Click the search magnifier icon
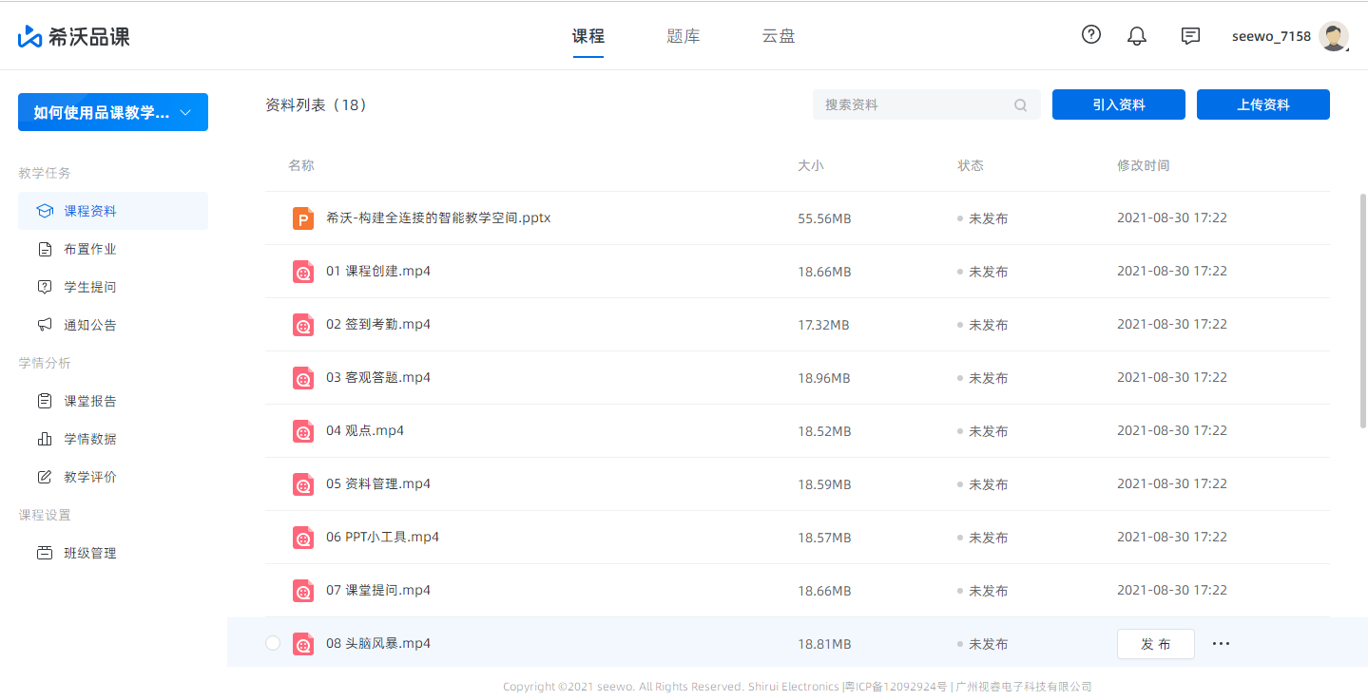Screen dimensions: 1368x700 (1021, 105)
